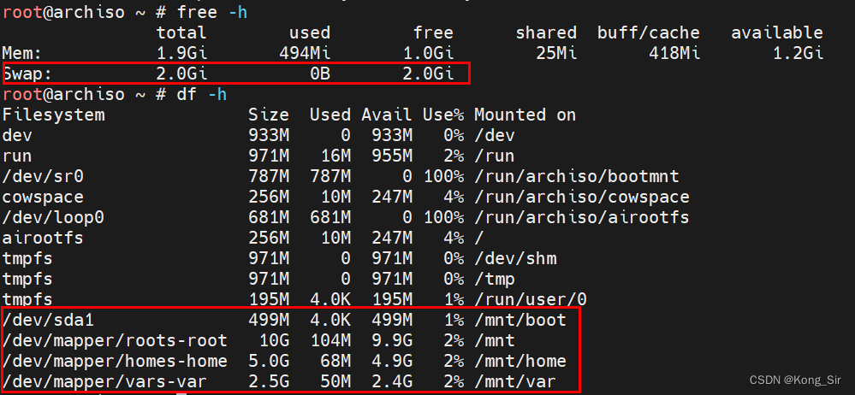Click the 5.0G size of homes-home
Viewport: 855px width, 395px height.
click(x=268, y=362)
